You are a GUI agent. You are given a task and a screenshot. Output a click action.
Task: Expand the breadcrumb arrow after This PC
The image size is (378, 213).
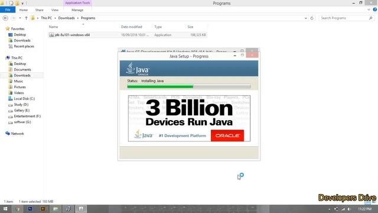point(55,18)
